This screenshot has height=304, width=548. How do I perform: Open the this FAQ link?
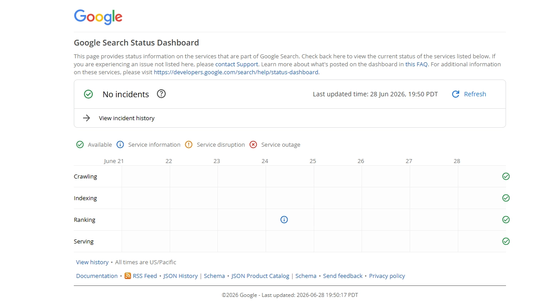point(416,64)
